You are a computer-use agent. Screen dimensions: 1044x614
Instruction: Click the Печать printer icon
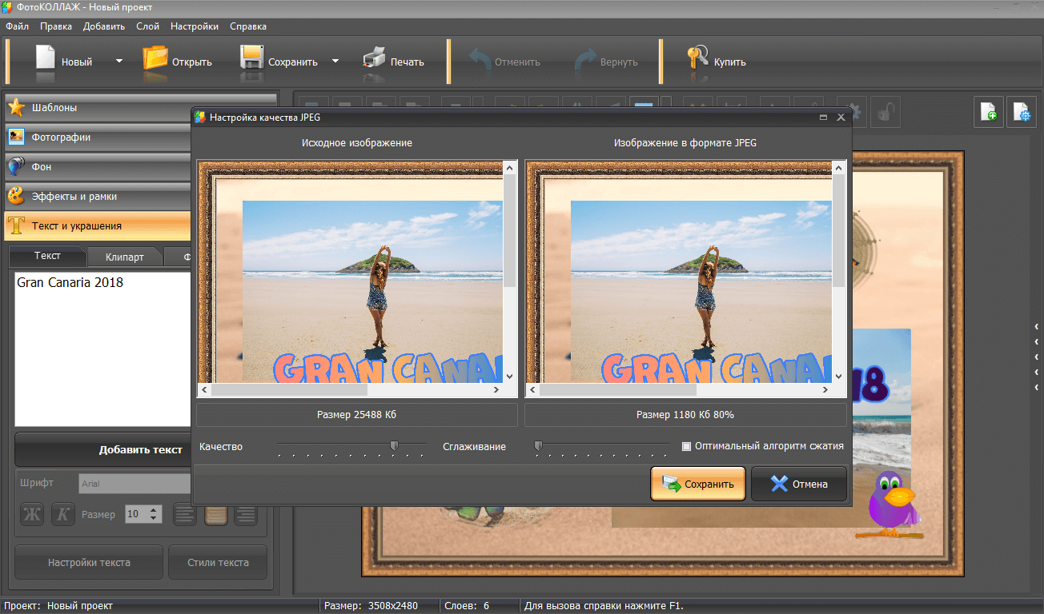[x=374, y=58]
